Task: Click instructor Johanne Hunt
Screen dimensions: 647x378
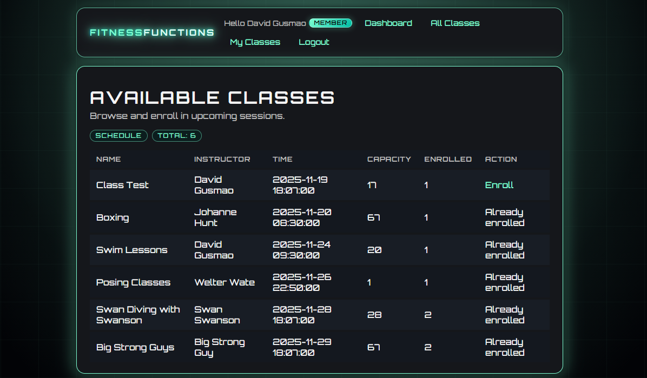Action: [215, 217]
